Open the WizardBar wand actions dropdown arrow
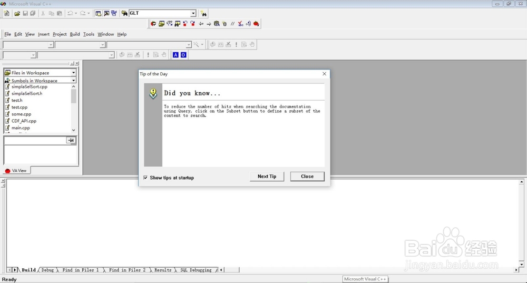This screenshot has height=283, width=527. click(202, 44)
